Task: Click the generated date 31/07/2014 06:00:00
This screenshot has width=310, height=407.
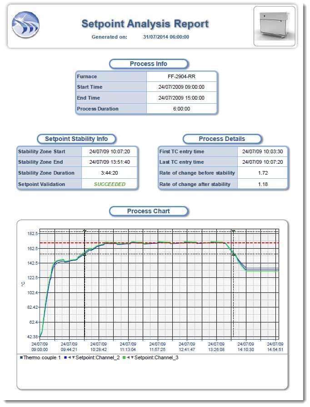Action: [166, 37]
